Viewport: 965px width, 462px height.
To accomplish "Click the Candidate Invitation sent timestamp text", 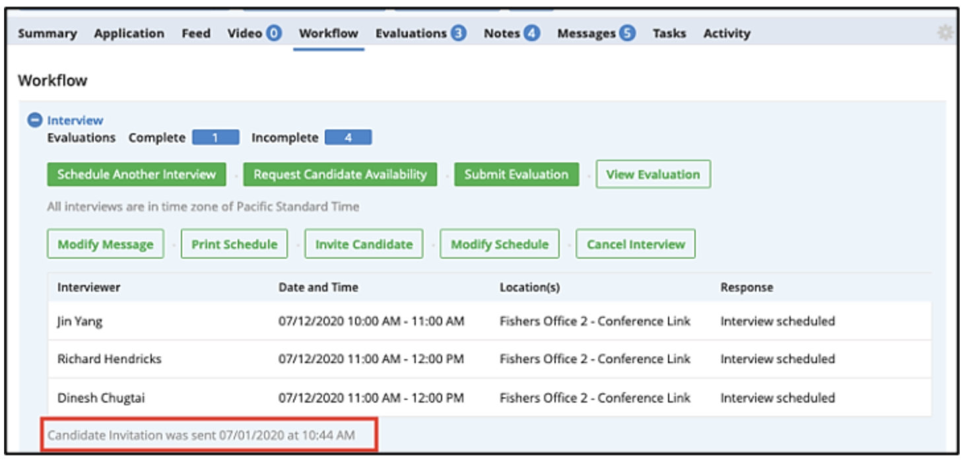I will pos(201,435).
